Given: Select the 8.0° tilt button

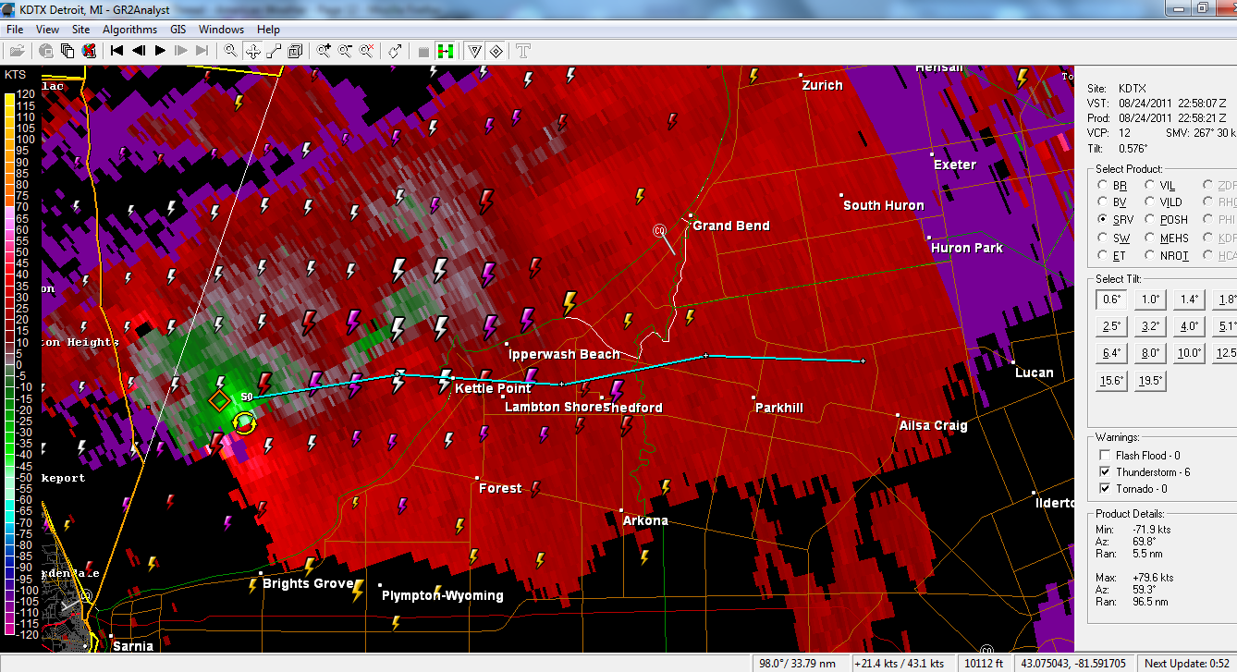Looking at the screenshot, I should tap(1151, 352).
